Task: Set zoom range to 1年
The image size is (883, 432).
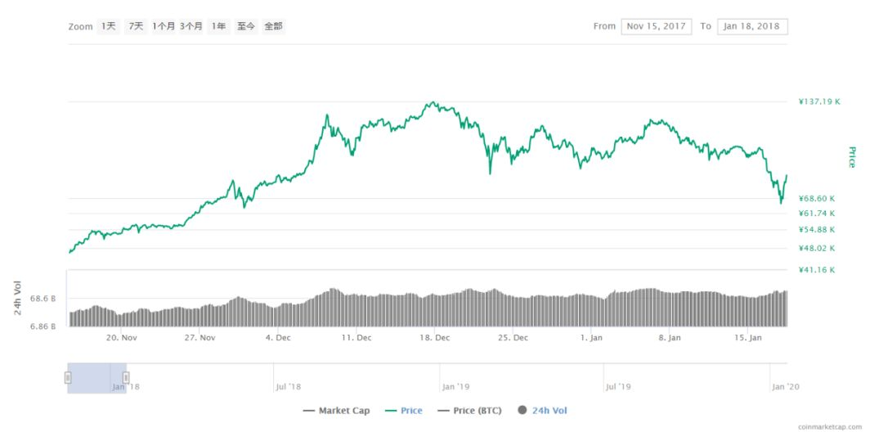Action: pos(218,26)
